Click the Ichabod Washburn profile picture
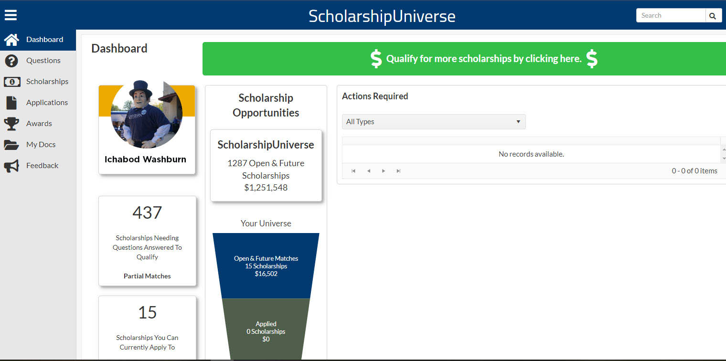The image size is (726, 361). (146, 115)
